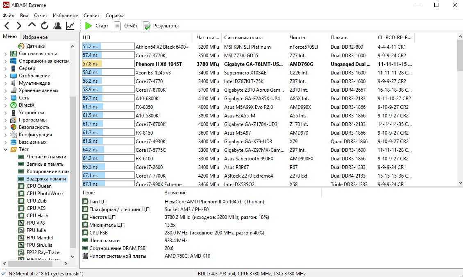Screen dimensions: 463x277
Task: Click the green Start play icon
Action: click(89, 26)
